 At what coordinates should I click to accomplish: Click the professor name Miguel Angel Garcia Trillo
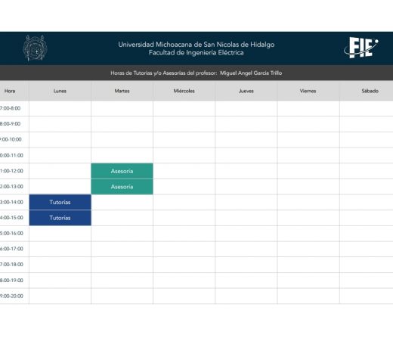coord(251,73)
